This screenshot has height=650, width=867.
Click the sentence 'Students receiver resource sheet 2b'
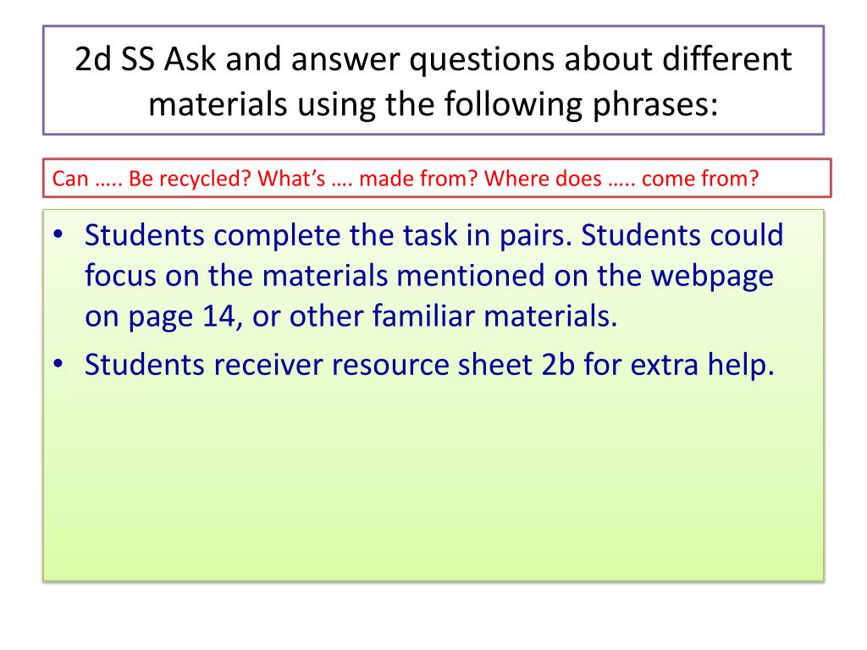pos(330,366)
